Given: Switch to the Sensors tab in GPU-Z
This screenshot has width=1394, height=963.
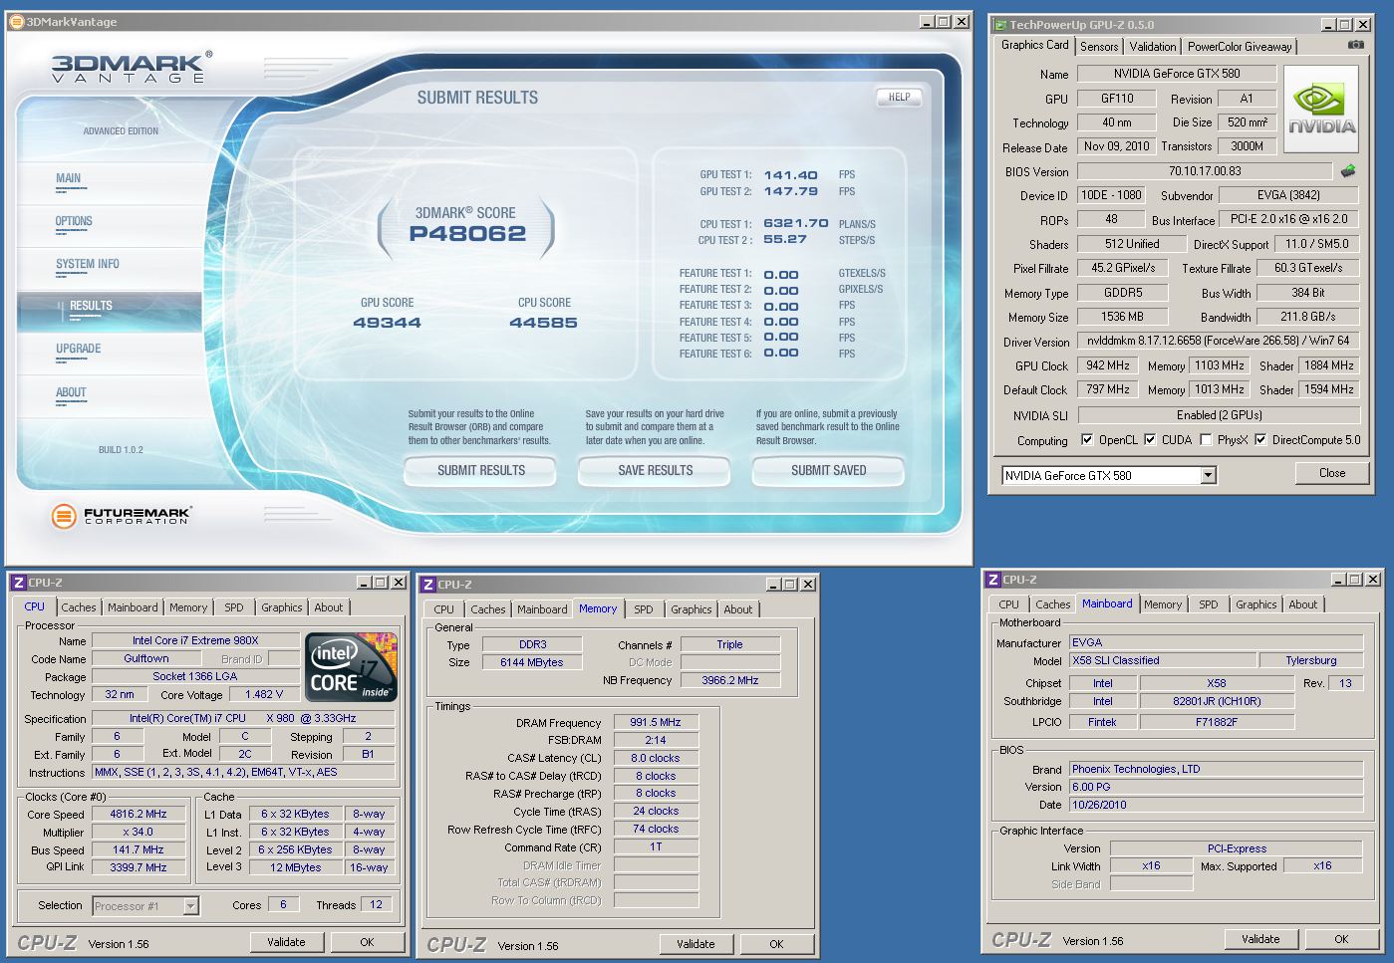Looking at the screenshot, I should click(x=1099, y=47).
